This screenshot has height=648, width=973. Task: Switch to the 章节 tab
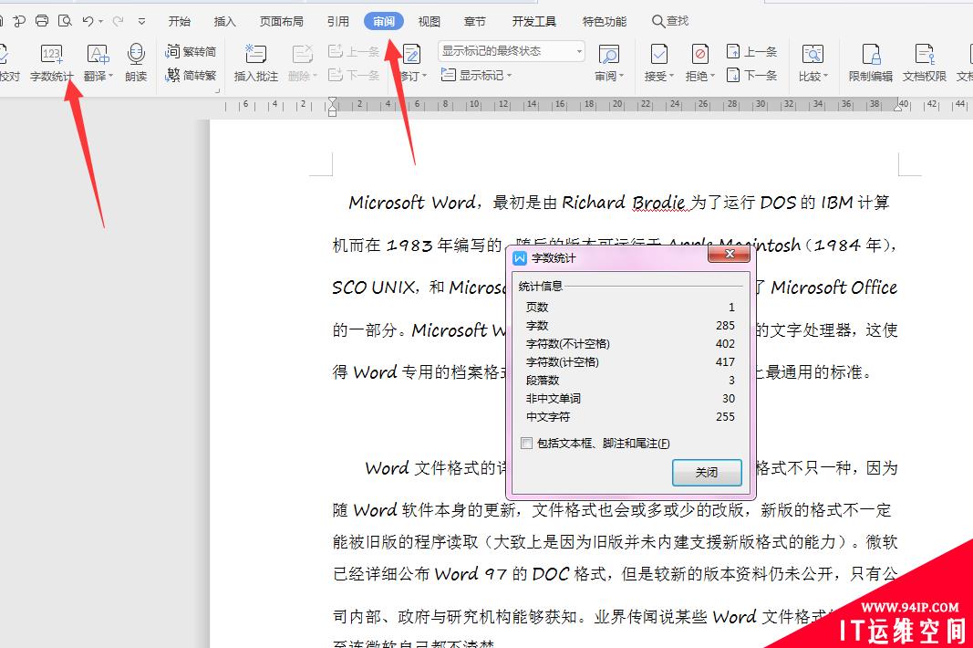(475, 22)
